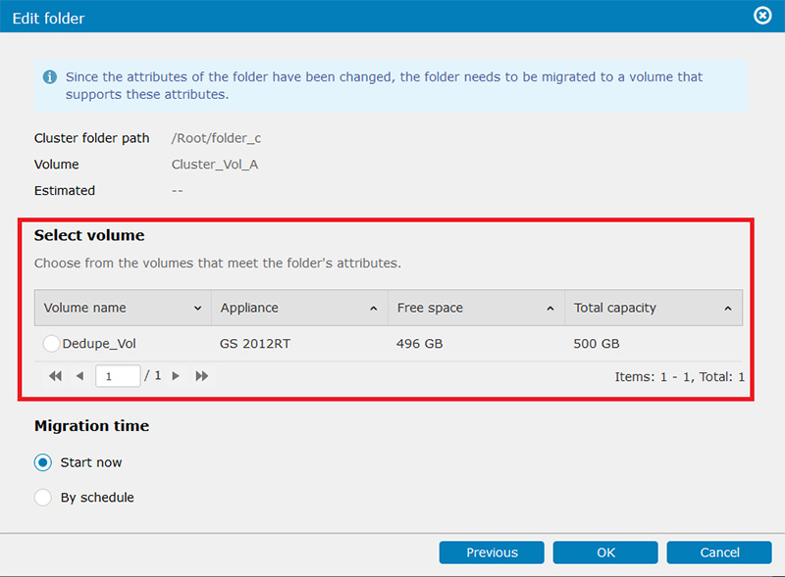Go to the next page of volumes
This screenshot has width=785, height=577.
pyautogui.click(x=176, y=376)
